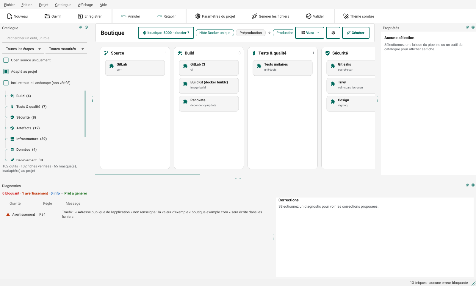Viewport: 476px width, 286px height.
Task: Click the gear button next to Vues
Action: pos(333,33)
